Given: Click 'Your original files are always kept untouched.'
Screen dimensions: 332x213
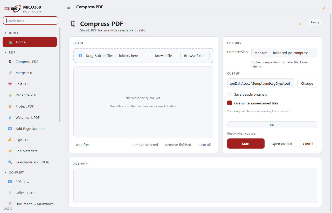Looking at the screenshot, I should point(259,111).
